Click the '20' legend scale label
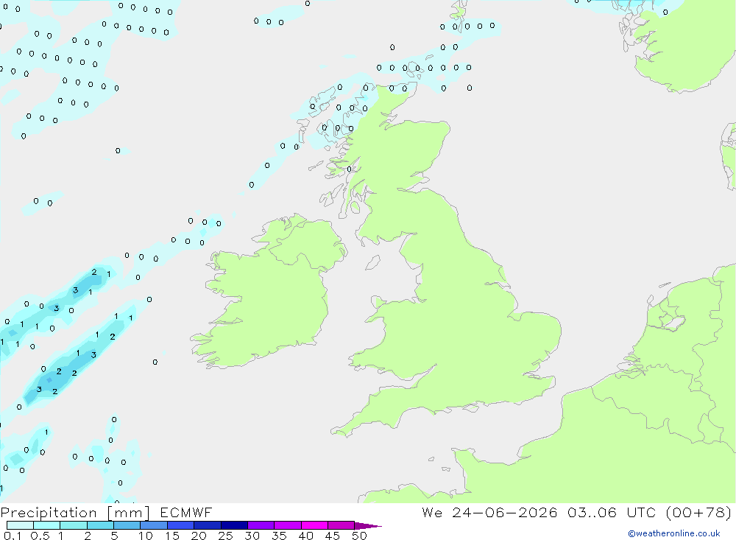The image size is (736, 540). [199, 536]
